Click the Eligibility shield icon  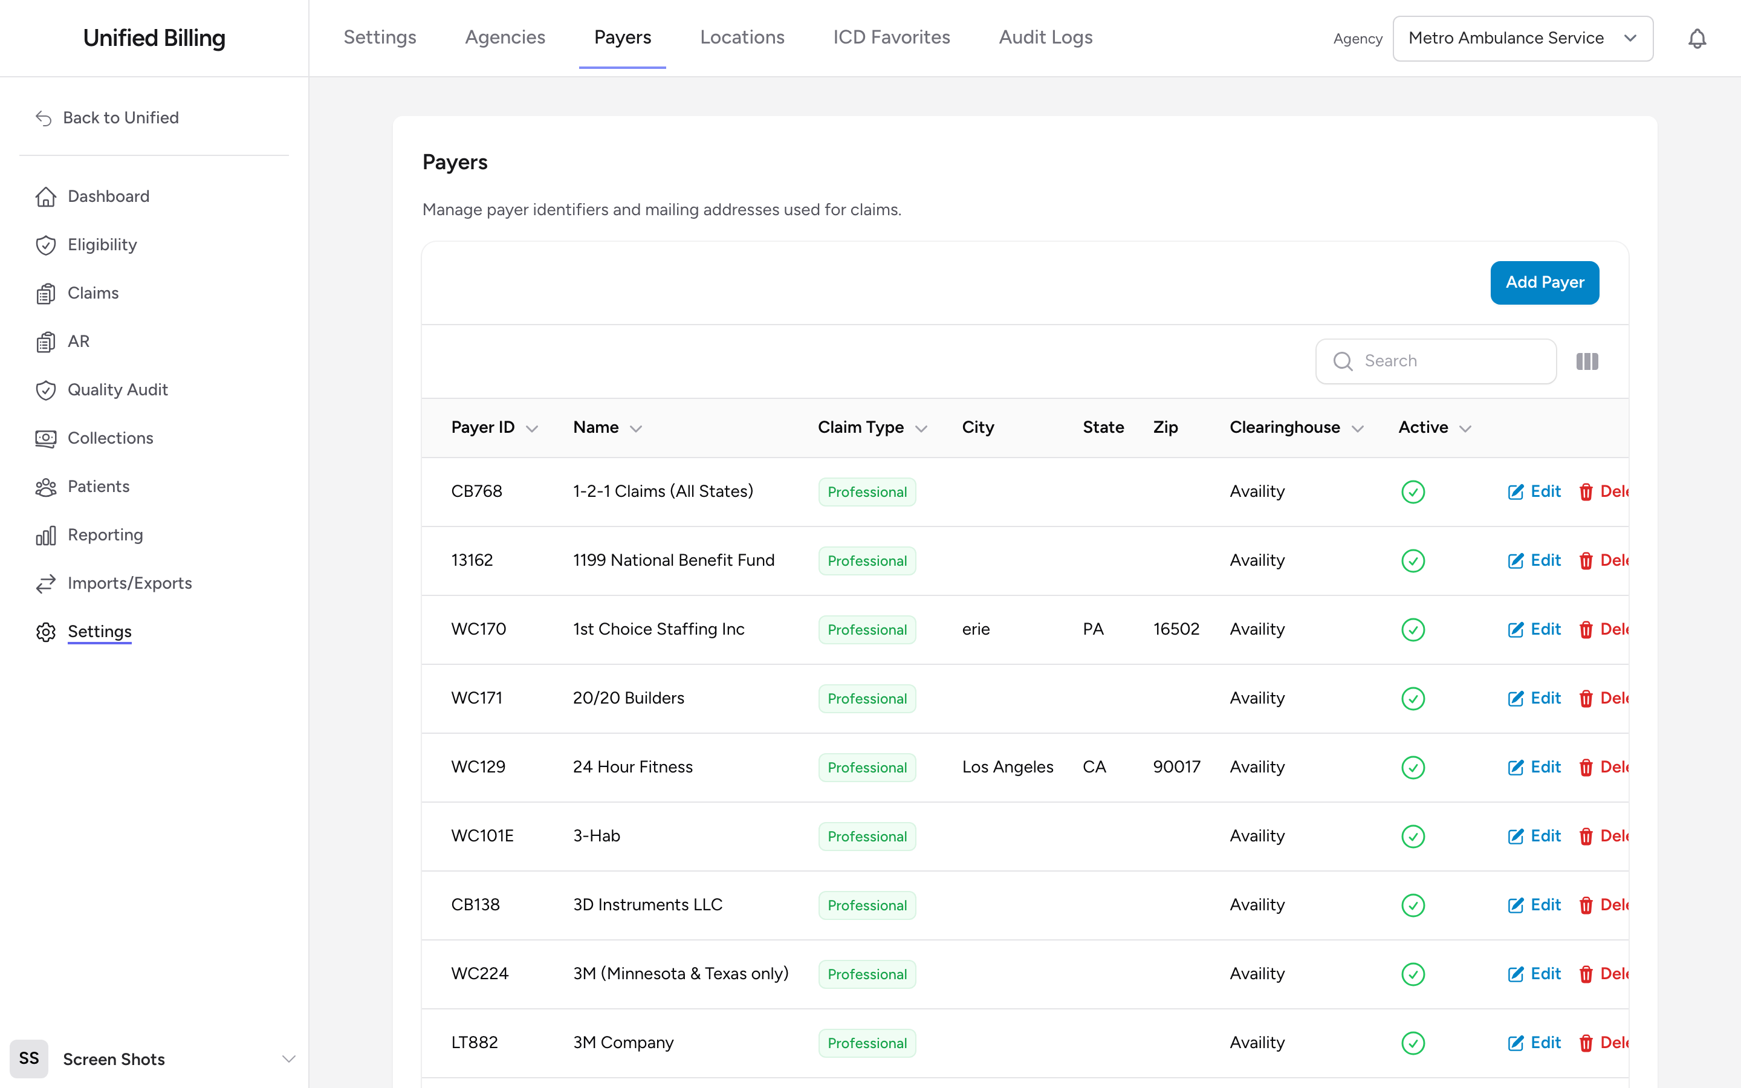(x=46, y=245)
